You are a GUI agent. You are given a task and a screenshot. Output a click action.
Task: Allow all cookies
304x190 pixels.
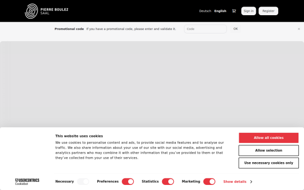[269, 138]
